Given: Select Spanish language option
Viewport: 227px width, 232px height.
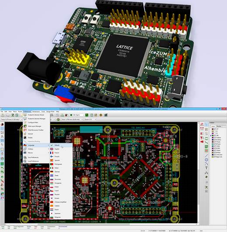Looking at the screenshot, I should (x=61, y=160).
